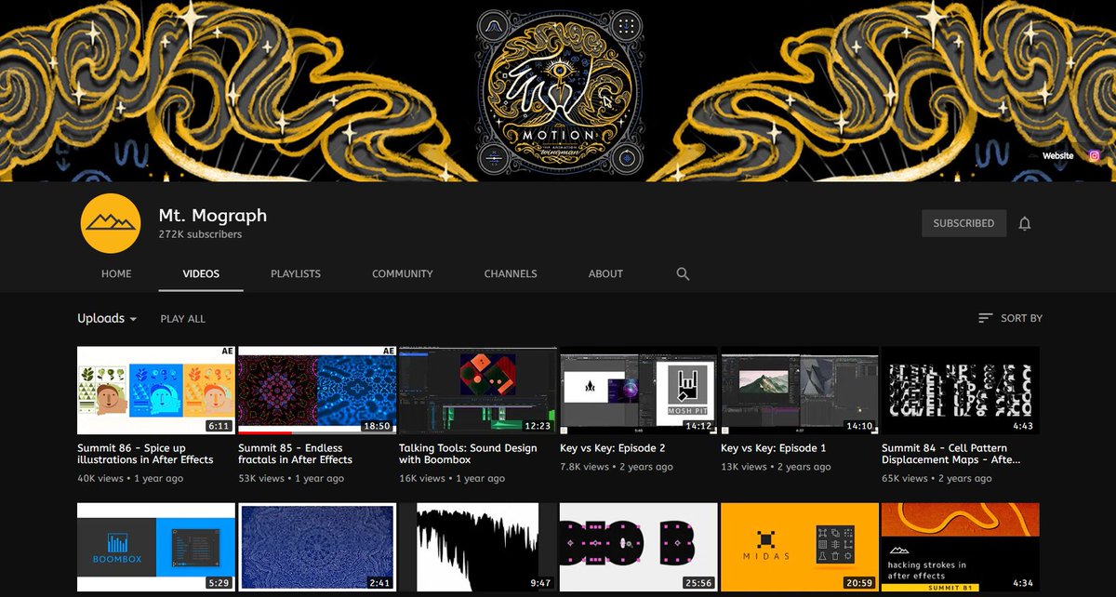The image size is (1116, 597).
Task: Play the BOOMBOX 5:29 video thumbnail
Action: click(x=156, y=549)
